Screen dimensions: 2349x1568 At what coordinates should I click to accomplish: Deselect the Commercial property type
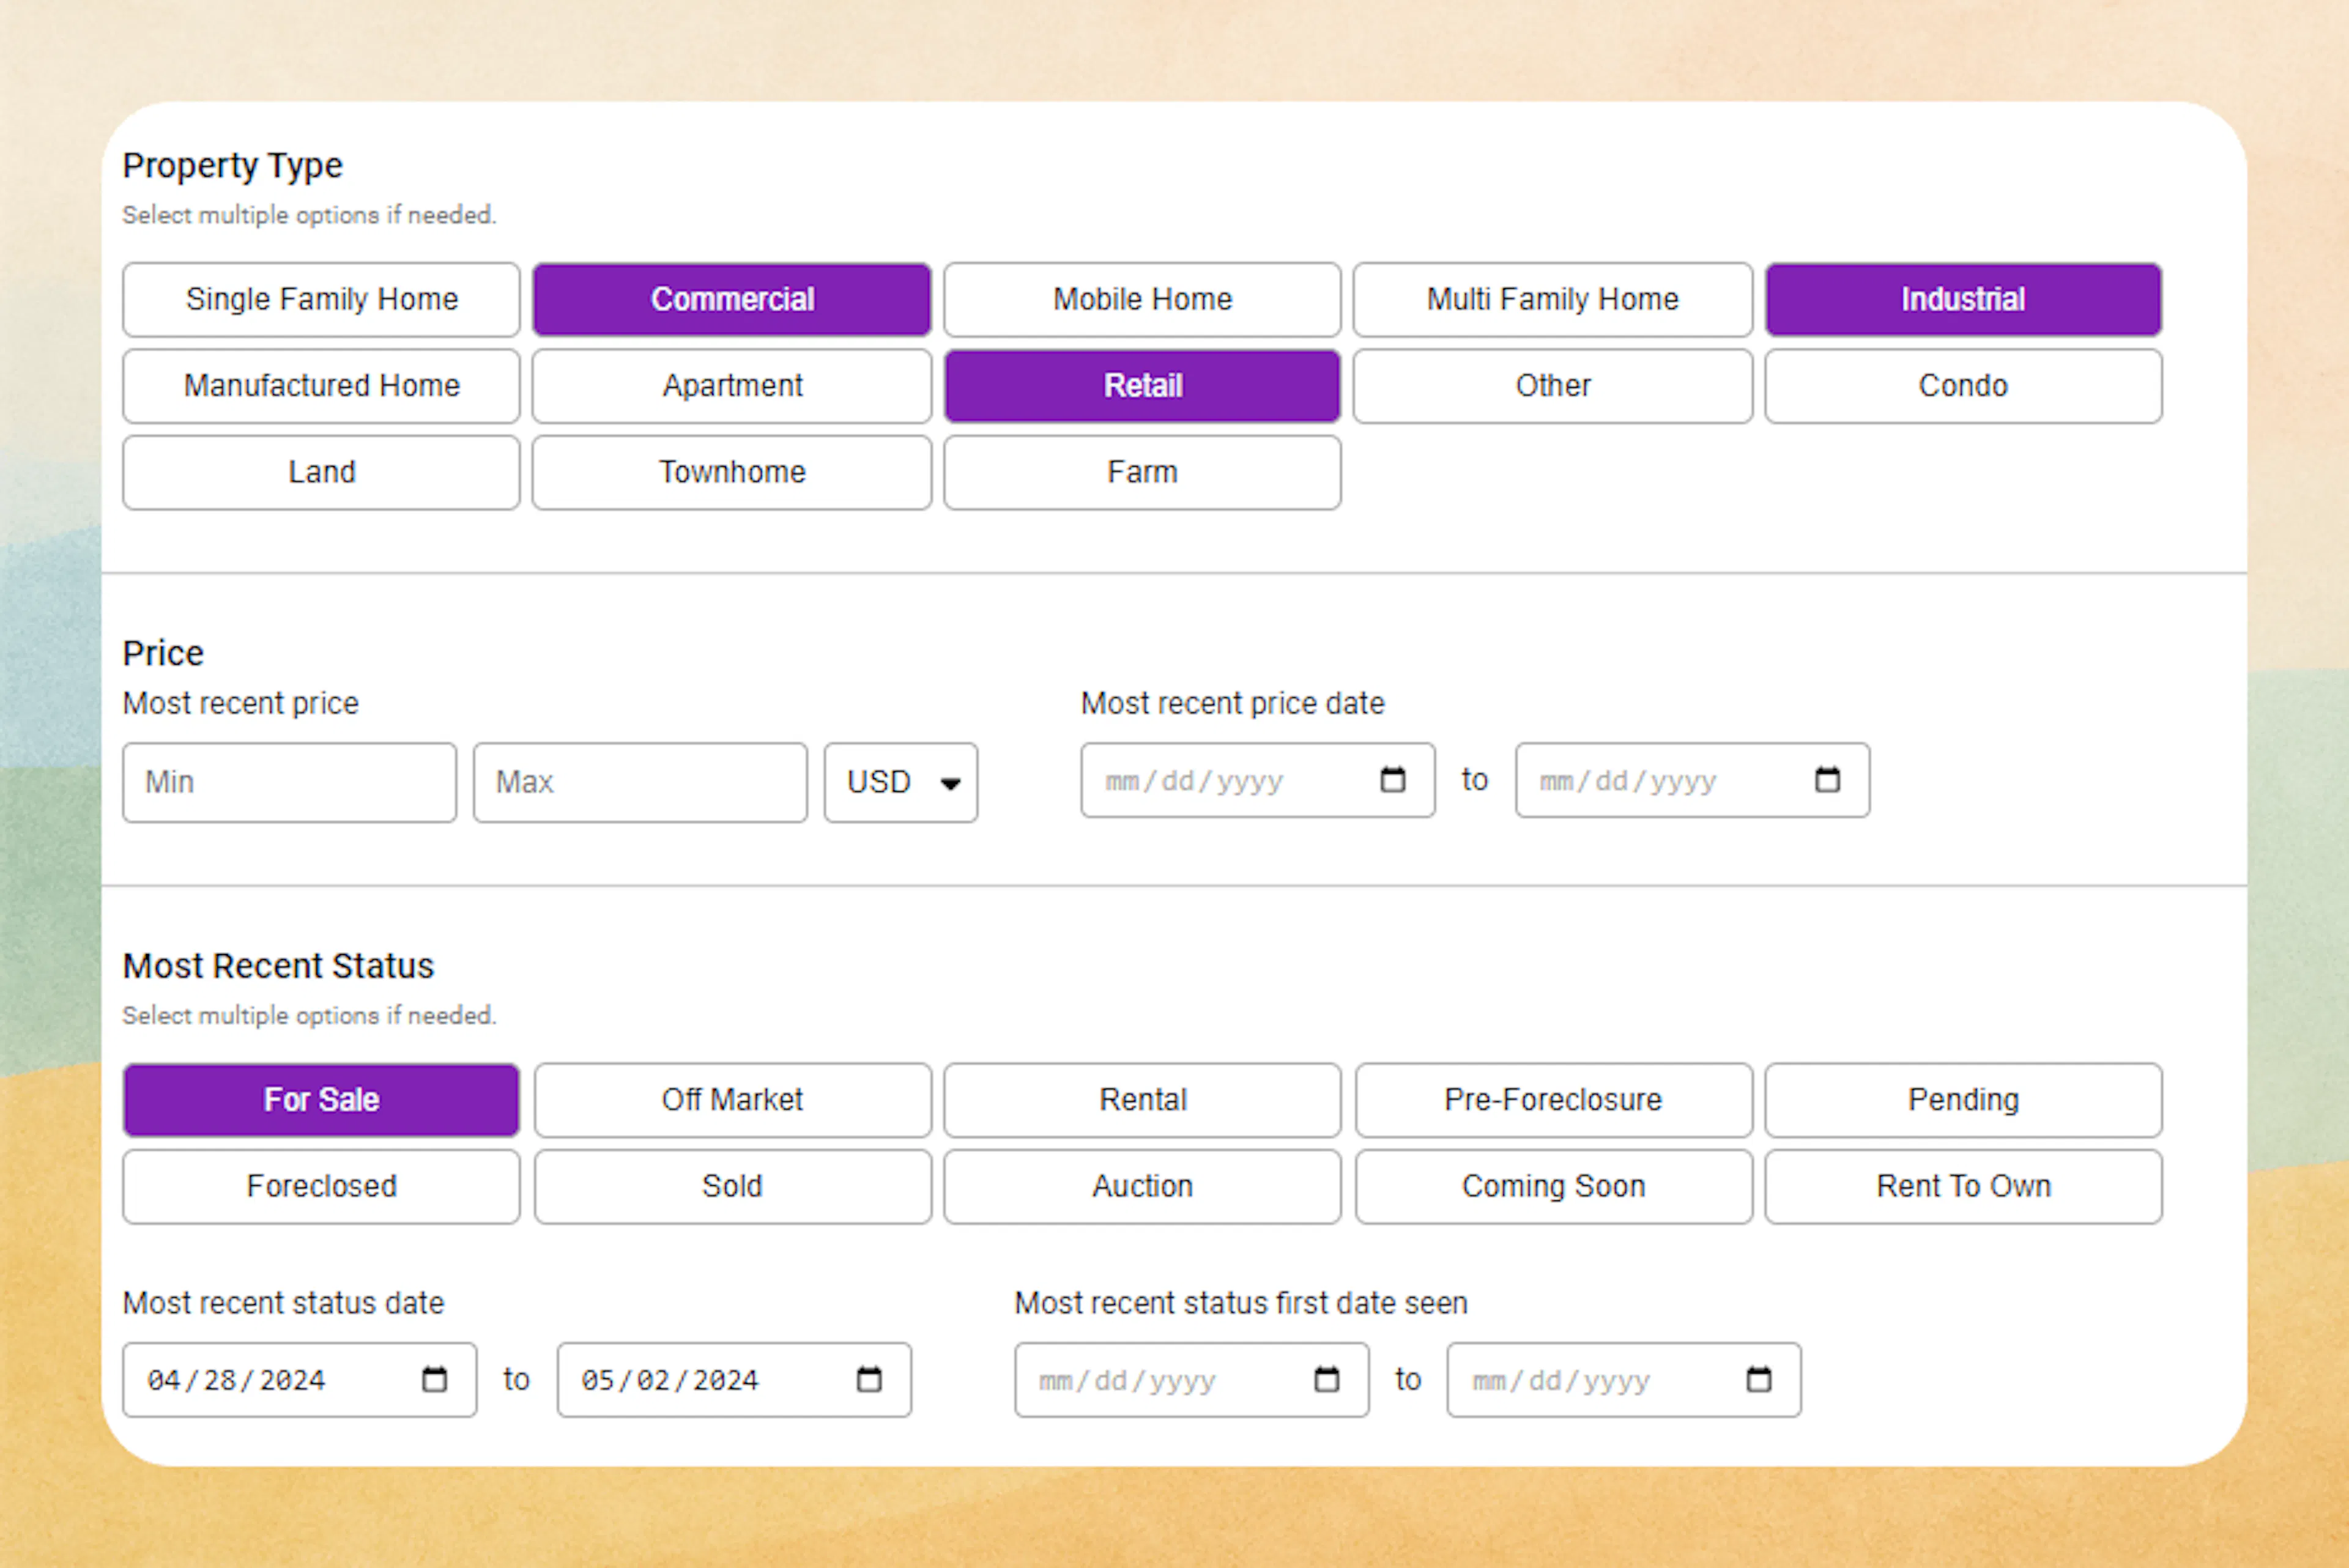click(732, 299)
